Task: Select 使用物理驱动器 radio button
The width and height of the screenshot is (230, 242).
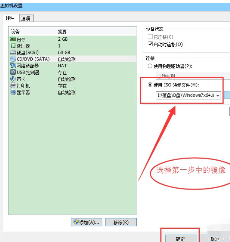Action: point(150,66)
